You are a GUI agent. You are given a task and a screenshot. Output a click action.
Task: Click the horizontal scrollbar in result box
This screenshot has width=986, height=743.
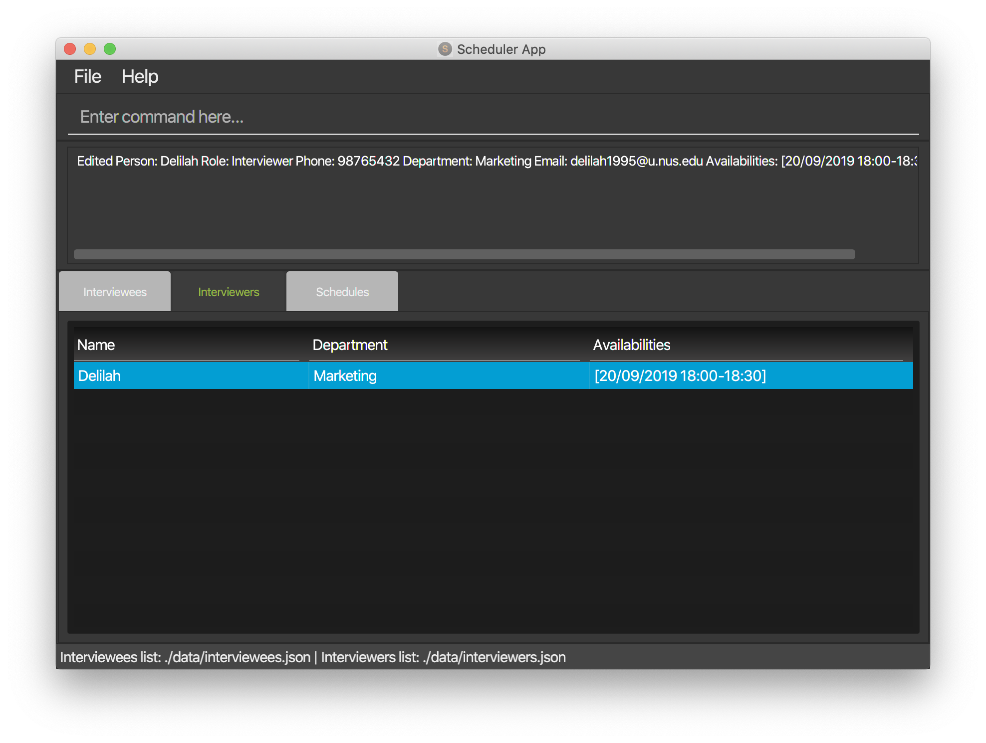click(x=464, y=254)
